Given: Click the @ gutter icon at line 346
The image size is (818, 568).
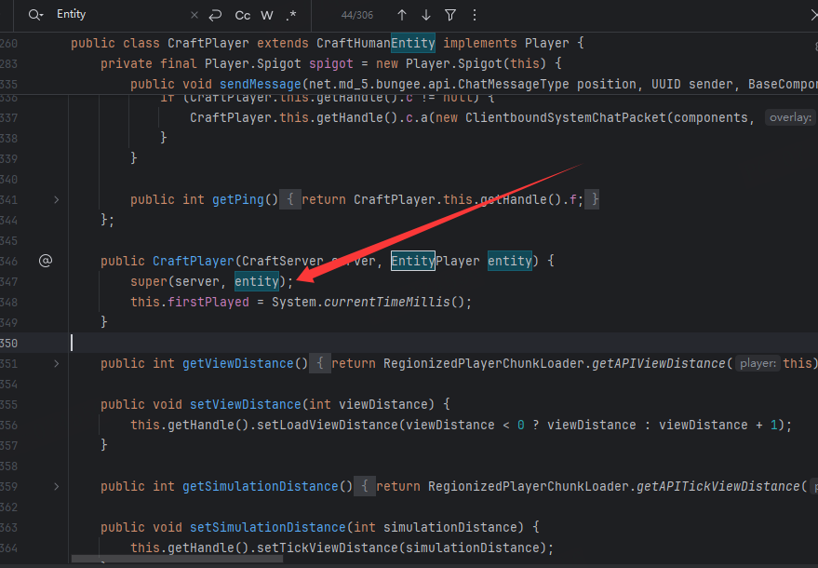Looking at the screenshot, I should 45,261.
